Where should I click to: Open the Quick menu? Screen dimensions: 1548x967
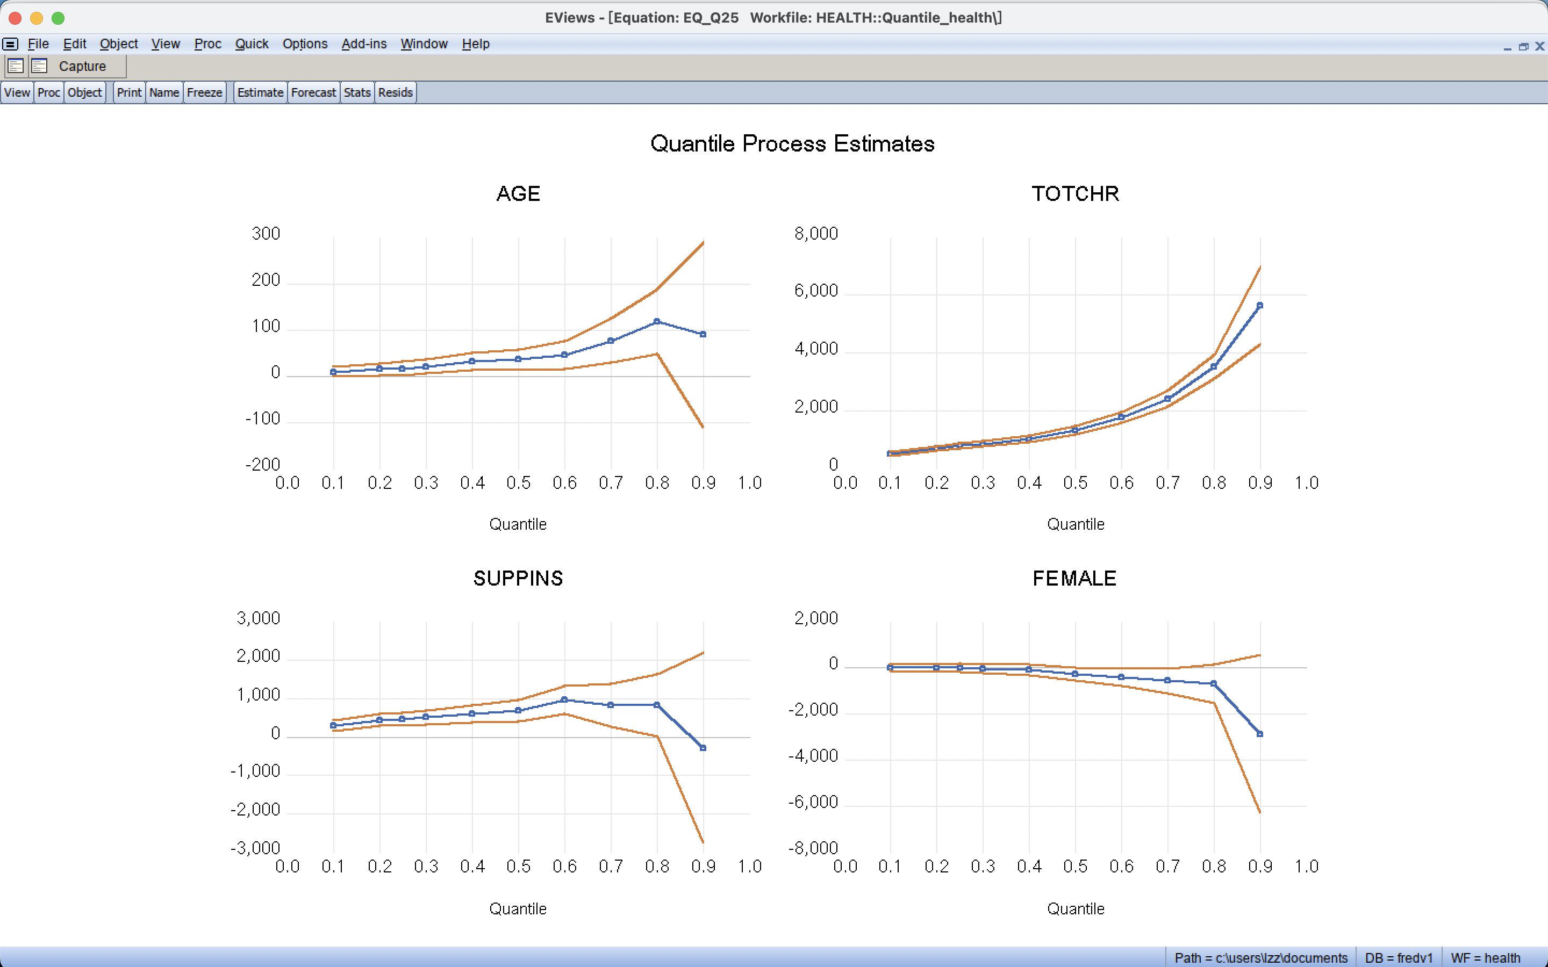point(252,44)
